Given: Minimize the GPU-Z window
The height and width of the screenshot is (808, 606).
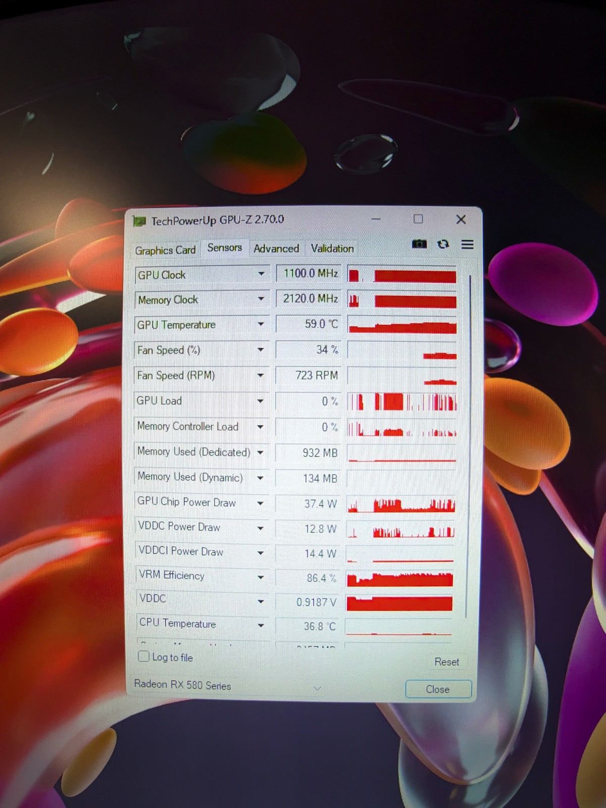Looking at the screenshot, I should click(376, 219).
